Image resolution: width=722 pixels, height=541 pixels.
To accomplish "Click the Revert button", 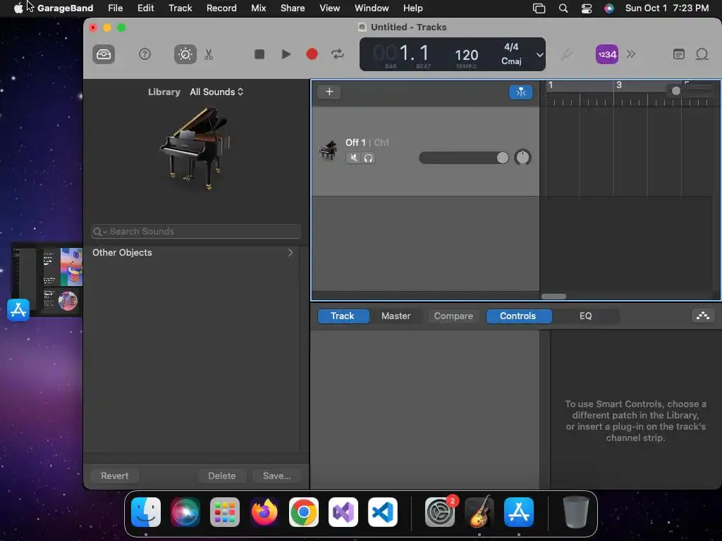I will [115, 475].
